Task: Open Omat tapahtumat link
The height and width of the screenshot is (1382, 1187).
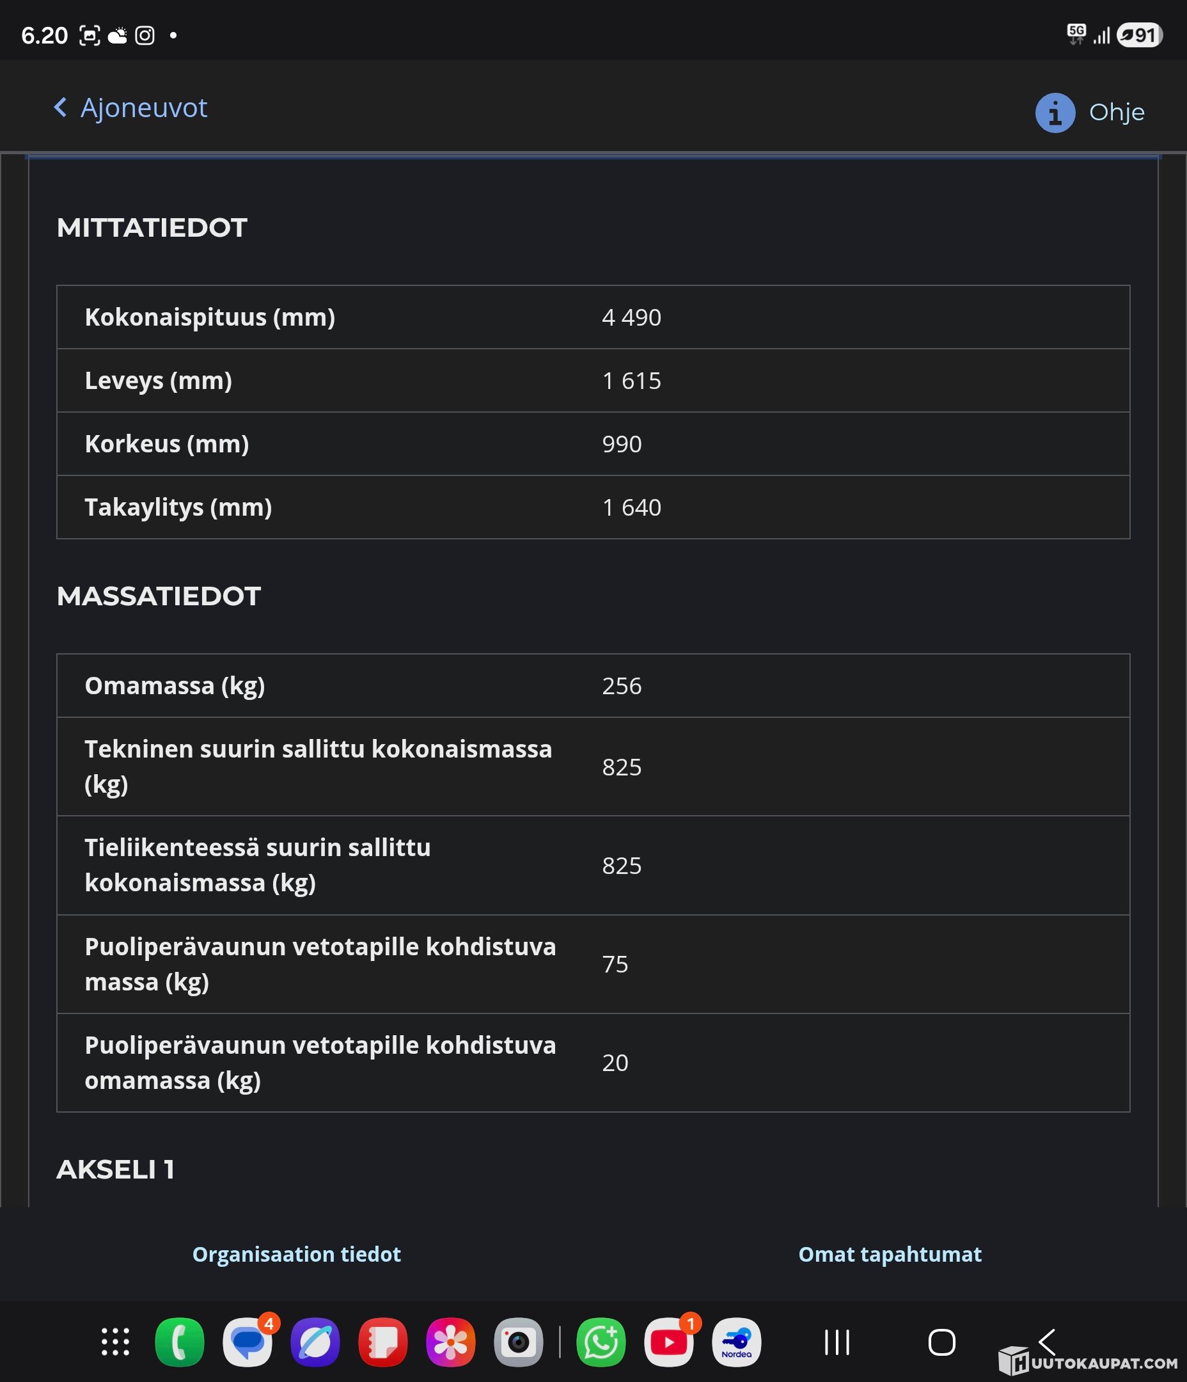Action: point(890,1254)
